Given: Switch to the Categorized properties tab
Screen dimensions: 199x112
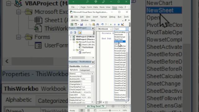Looking at the screenshot, I should click(85, 70).
